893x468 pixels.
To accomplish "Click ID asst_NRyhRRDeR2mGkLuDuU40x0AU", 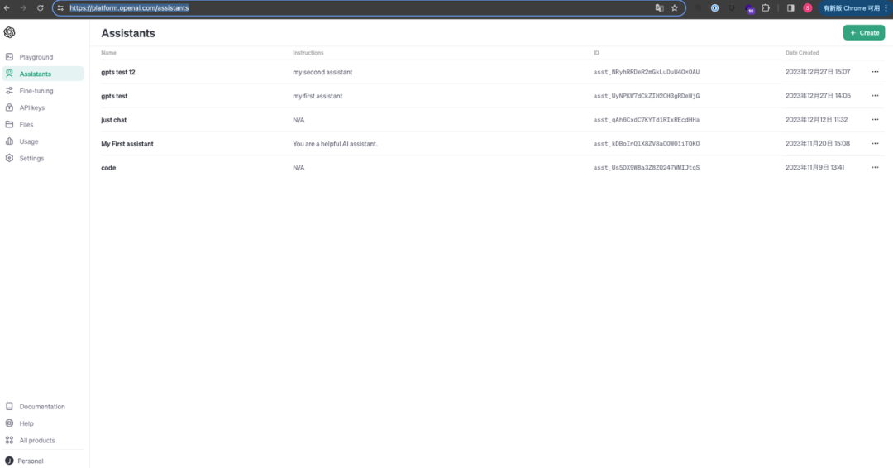I will [x=647, y=72].
